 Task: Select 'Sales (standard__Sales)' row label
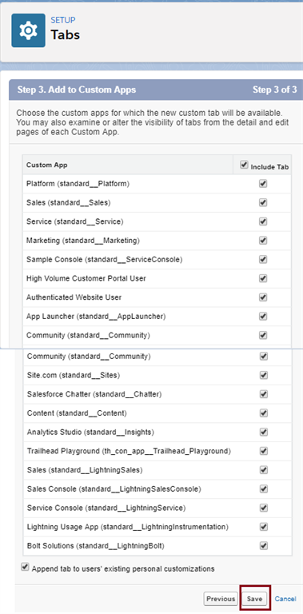pos(69,202)
